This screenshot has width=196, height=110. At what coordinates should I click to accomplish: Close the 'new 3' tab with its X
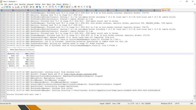click(x=169, y=10)
